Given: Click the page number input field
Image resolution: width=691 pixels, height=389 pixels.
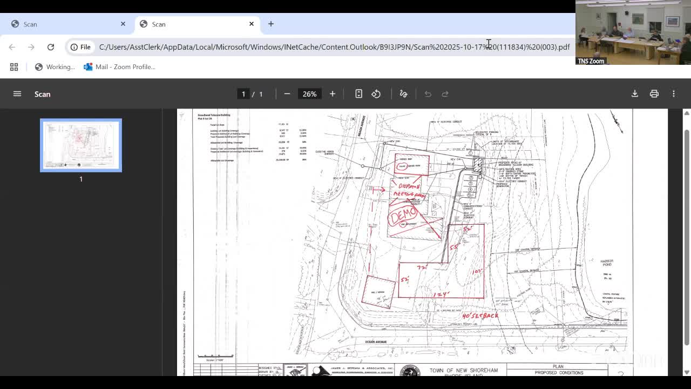Looking at the screenshot, I should [x=243, y=94].
